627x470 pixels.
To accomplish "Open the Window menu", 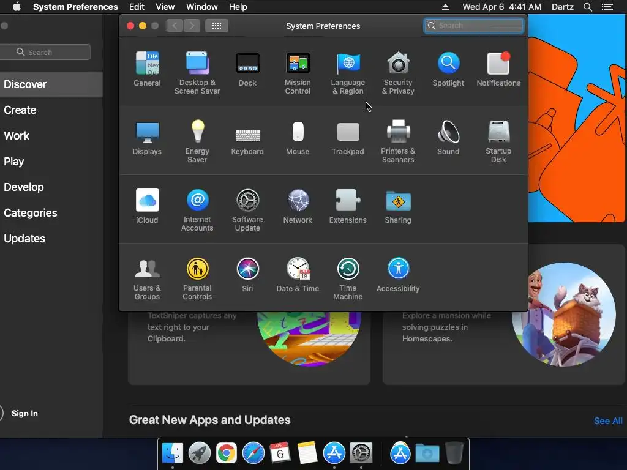I will [202, 7].
